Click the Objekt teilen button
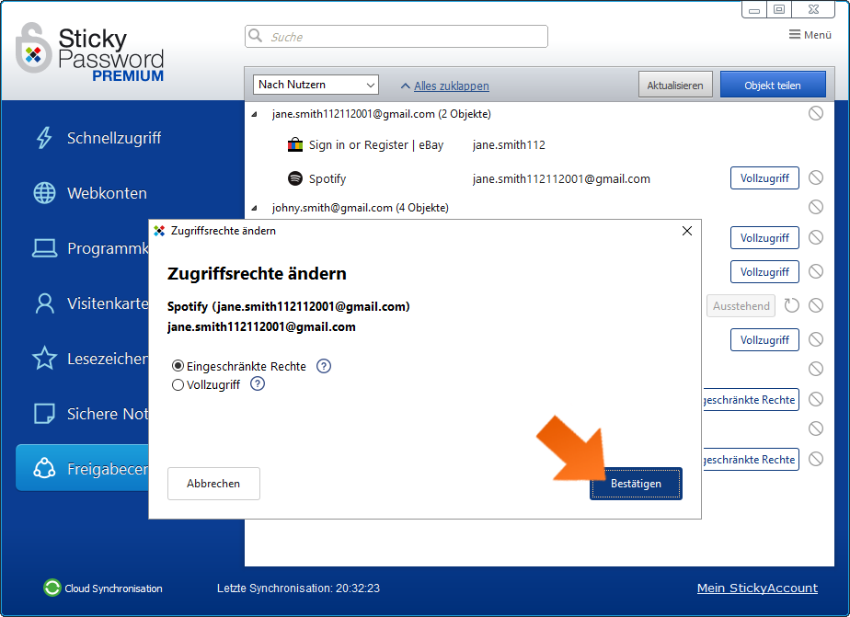Image resolution: width=850 pixels, height=617 pixels. point(773,85)
